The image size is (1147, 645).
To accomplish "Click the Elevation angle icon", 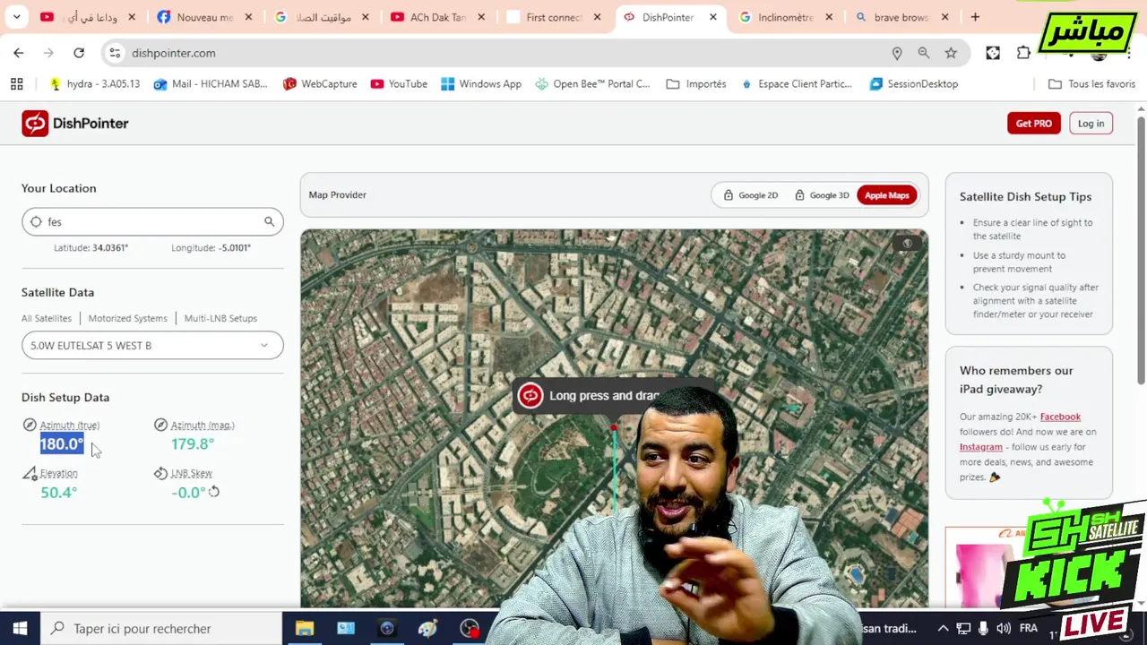I will pyautogui.click(x=30, y=473).
